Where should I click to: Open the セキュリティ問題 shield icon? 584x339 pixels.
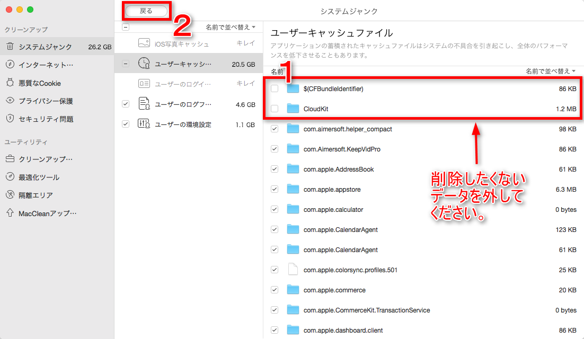[10, 119]
